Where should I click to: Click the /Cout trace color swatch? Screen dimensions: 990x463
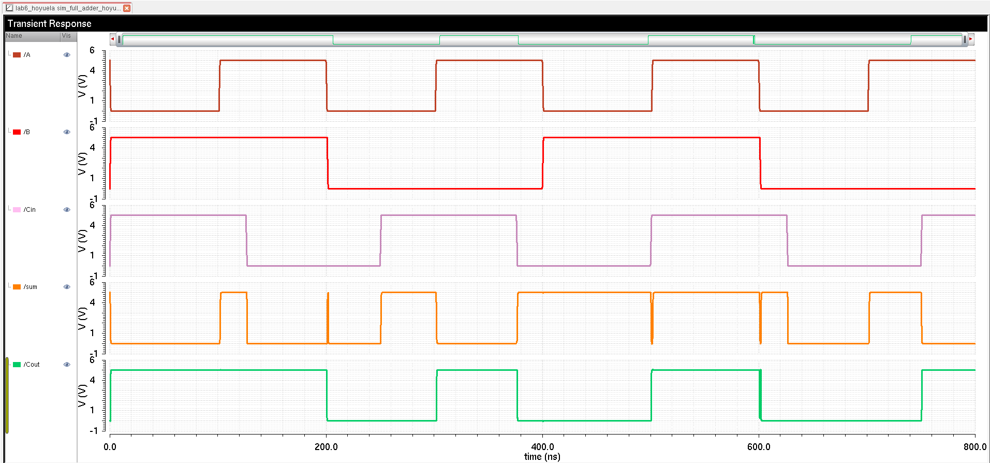click(17, 365)
